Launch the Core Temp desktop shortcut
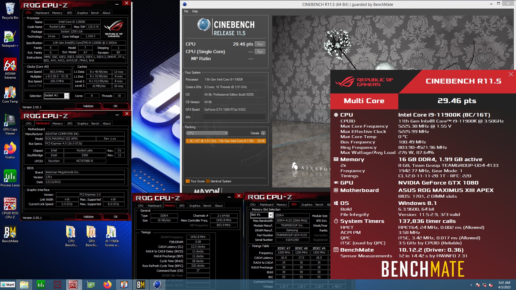 click(10, 95)
